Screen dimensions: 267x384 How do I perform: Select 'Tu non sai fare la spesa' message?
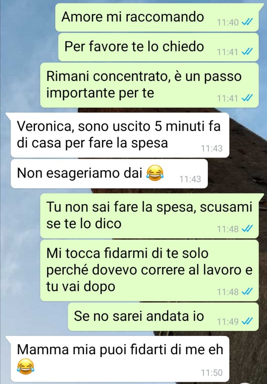[x=149, y=216]
